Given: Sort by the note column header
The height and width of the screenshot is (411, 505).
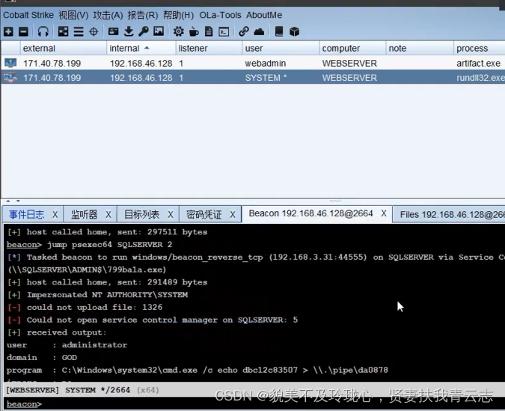Looking at the screenshot, I should coord(420,49).
